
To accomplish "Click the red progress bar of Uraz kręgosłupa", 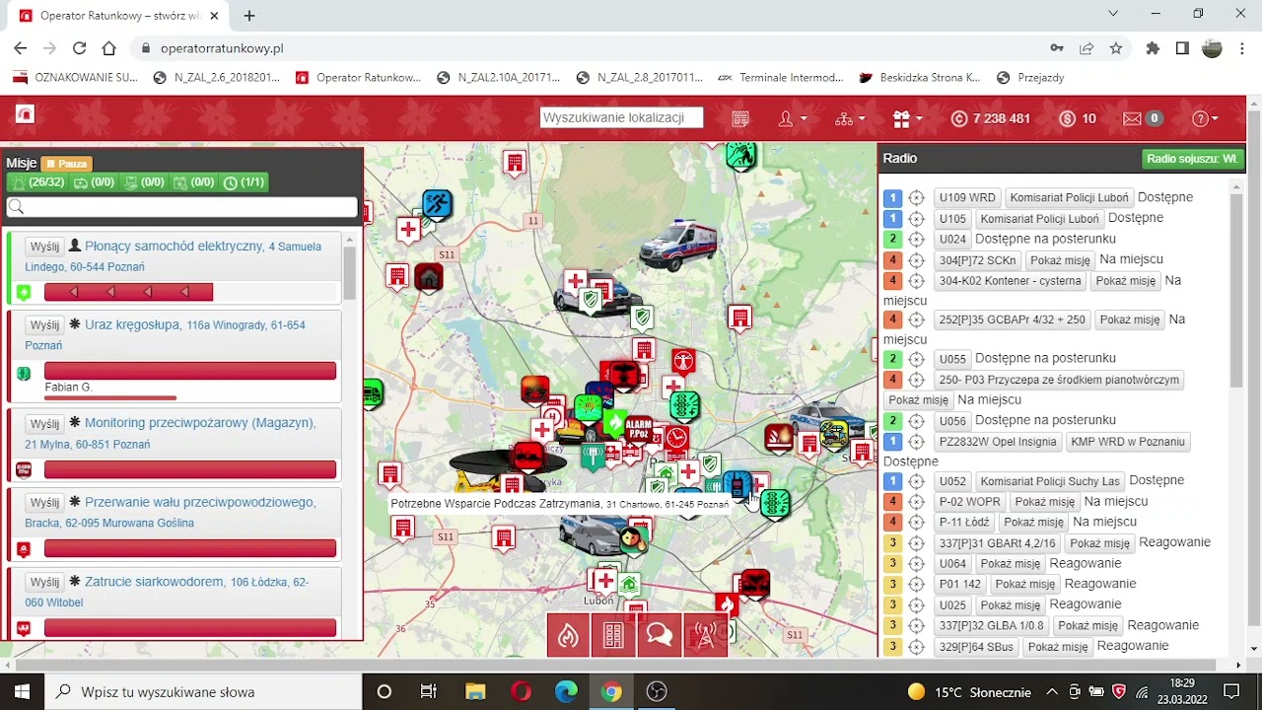I will [190, 371].
